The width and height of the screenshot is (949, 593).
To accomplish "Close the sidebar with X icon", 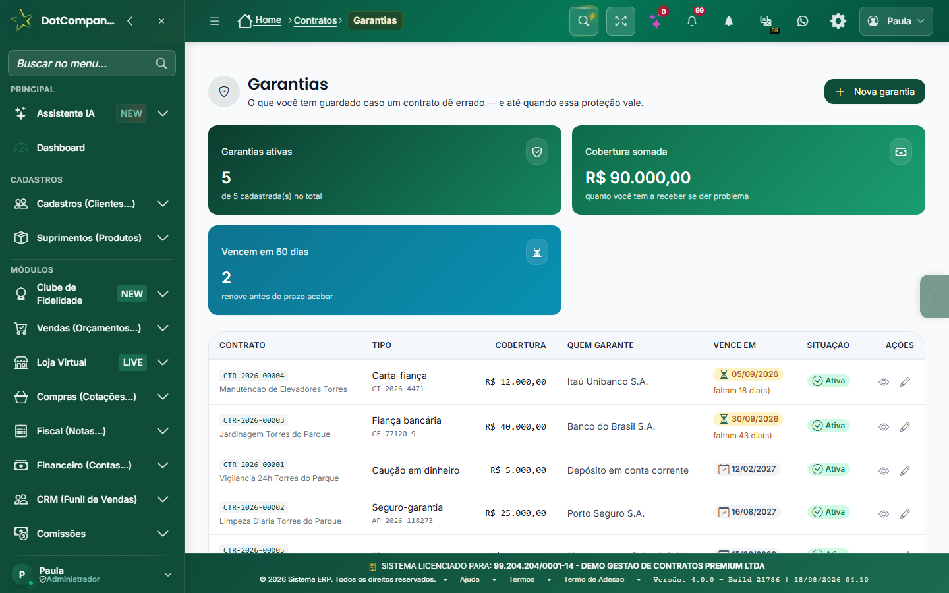I will pos(161,21).
